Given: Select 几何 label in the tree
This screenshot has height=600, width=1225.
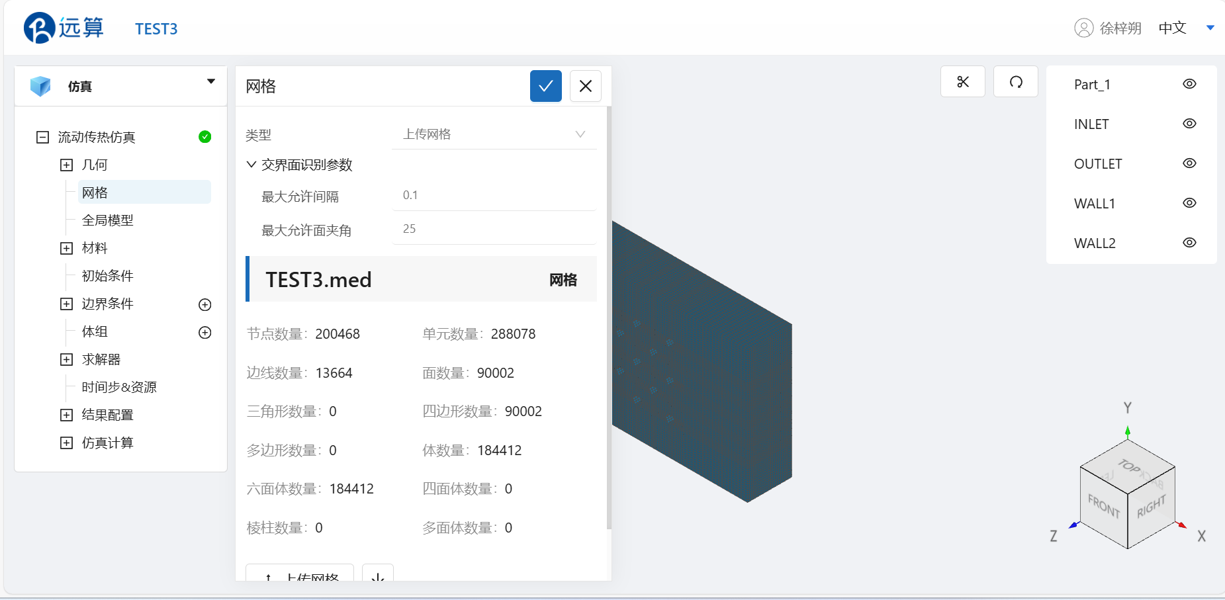Looking at the screenshot, I should point(95,165).
